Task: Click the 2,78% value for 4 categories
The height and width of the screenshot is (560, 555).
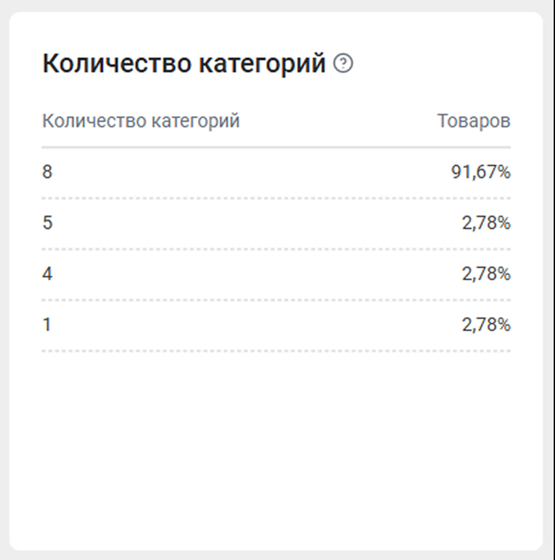Action: [485, 274]
